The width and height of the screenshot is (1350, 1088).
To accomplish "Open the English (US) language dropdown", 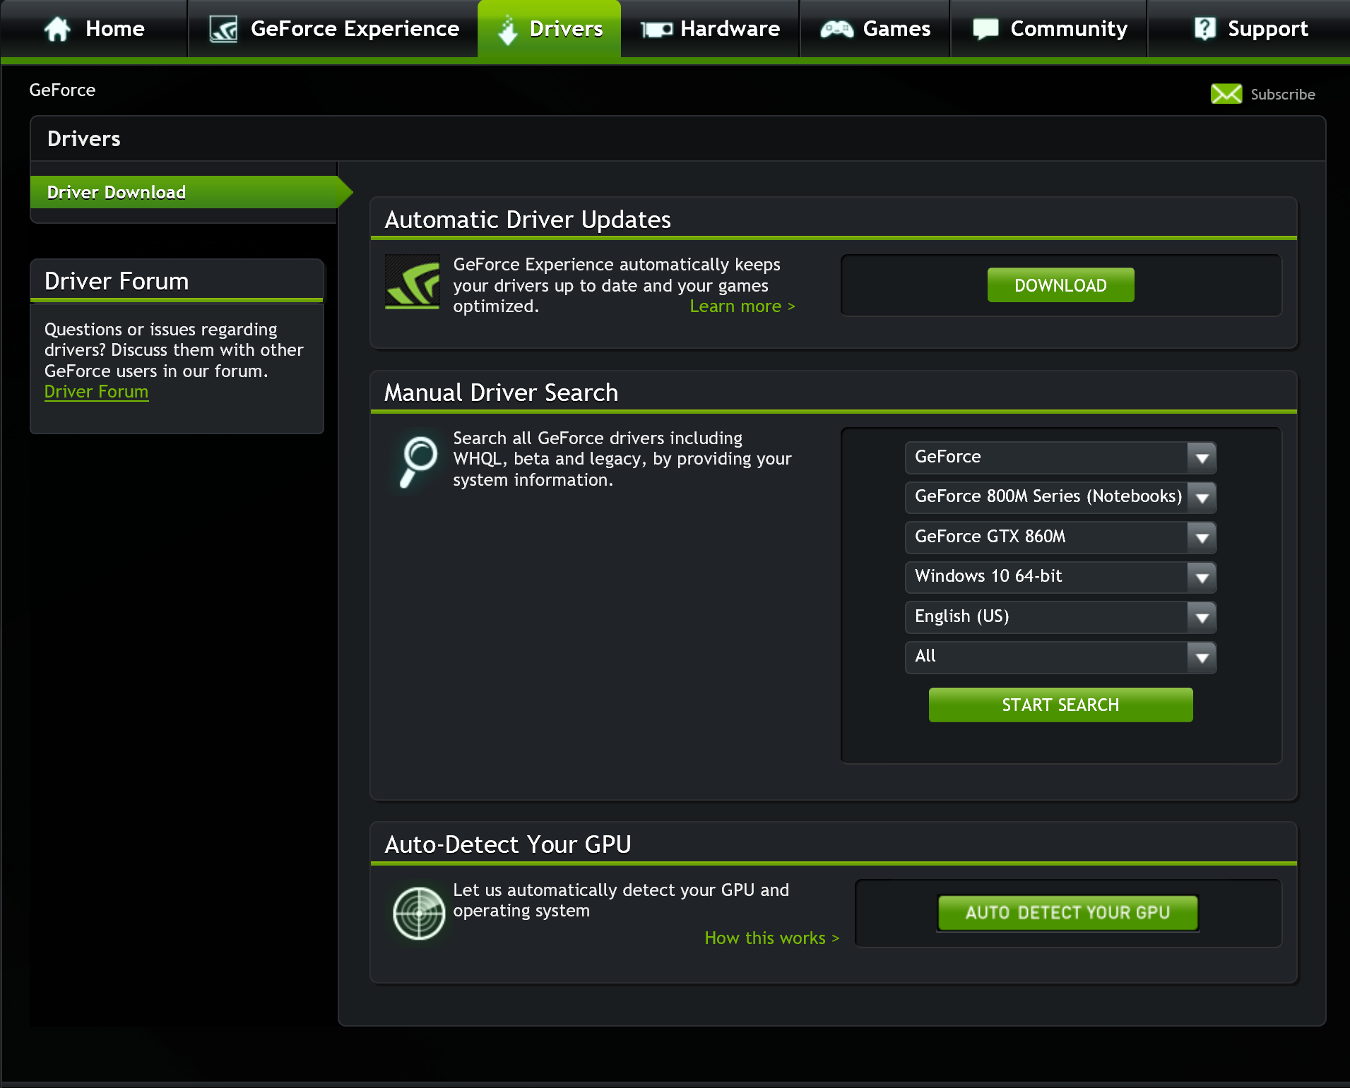I will (x=1060, y=617).
